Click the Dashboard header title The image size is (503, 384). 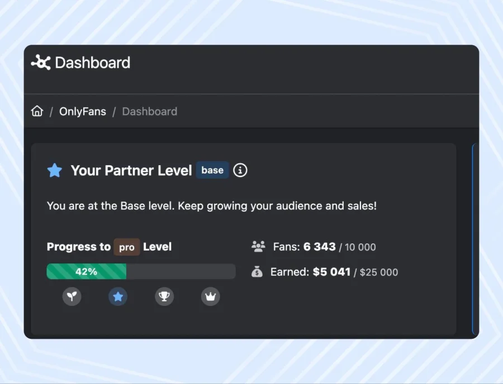(x=92, y=63)
